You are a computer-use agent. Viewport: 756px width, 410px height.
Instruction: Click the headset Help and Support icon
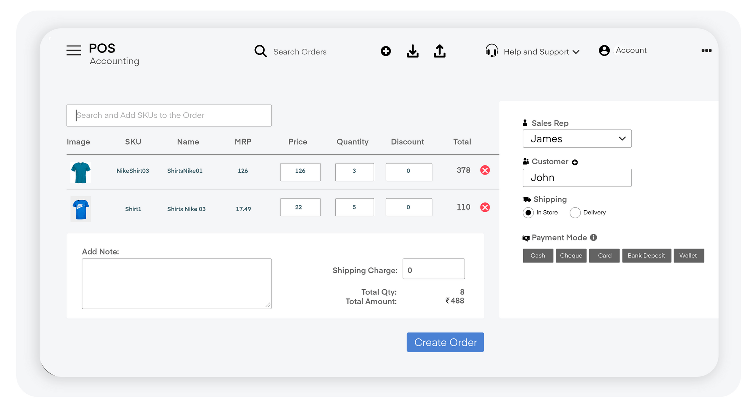tap(491, 50)
